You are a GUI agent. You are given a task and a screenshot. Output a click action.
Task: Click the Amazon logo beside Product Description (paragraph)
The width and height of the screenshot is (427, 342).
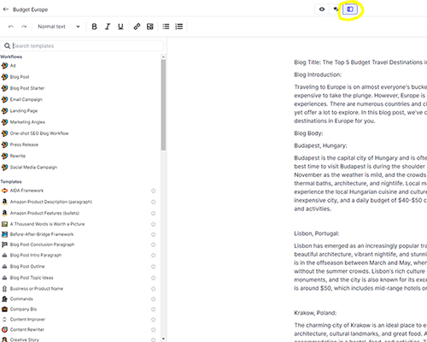pos(4,202)
